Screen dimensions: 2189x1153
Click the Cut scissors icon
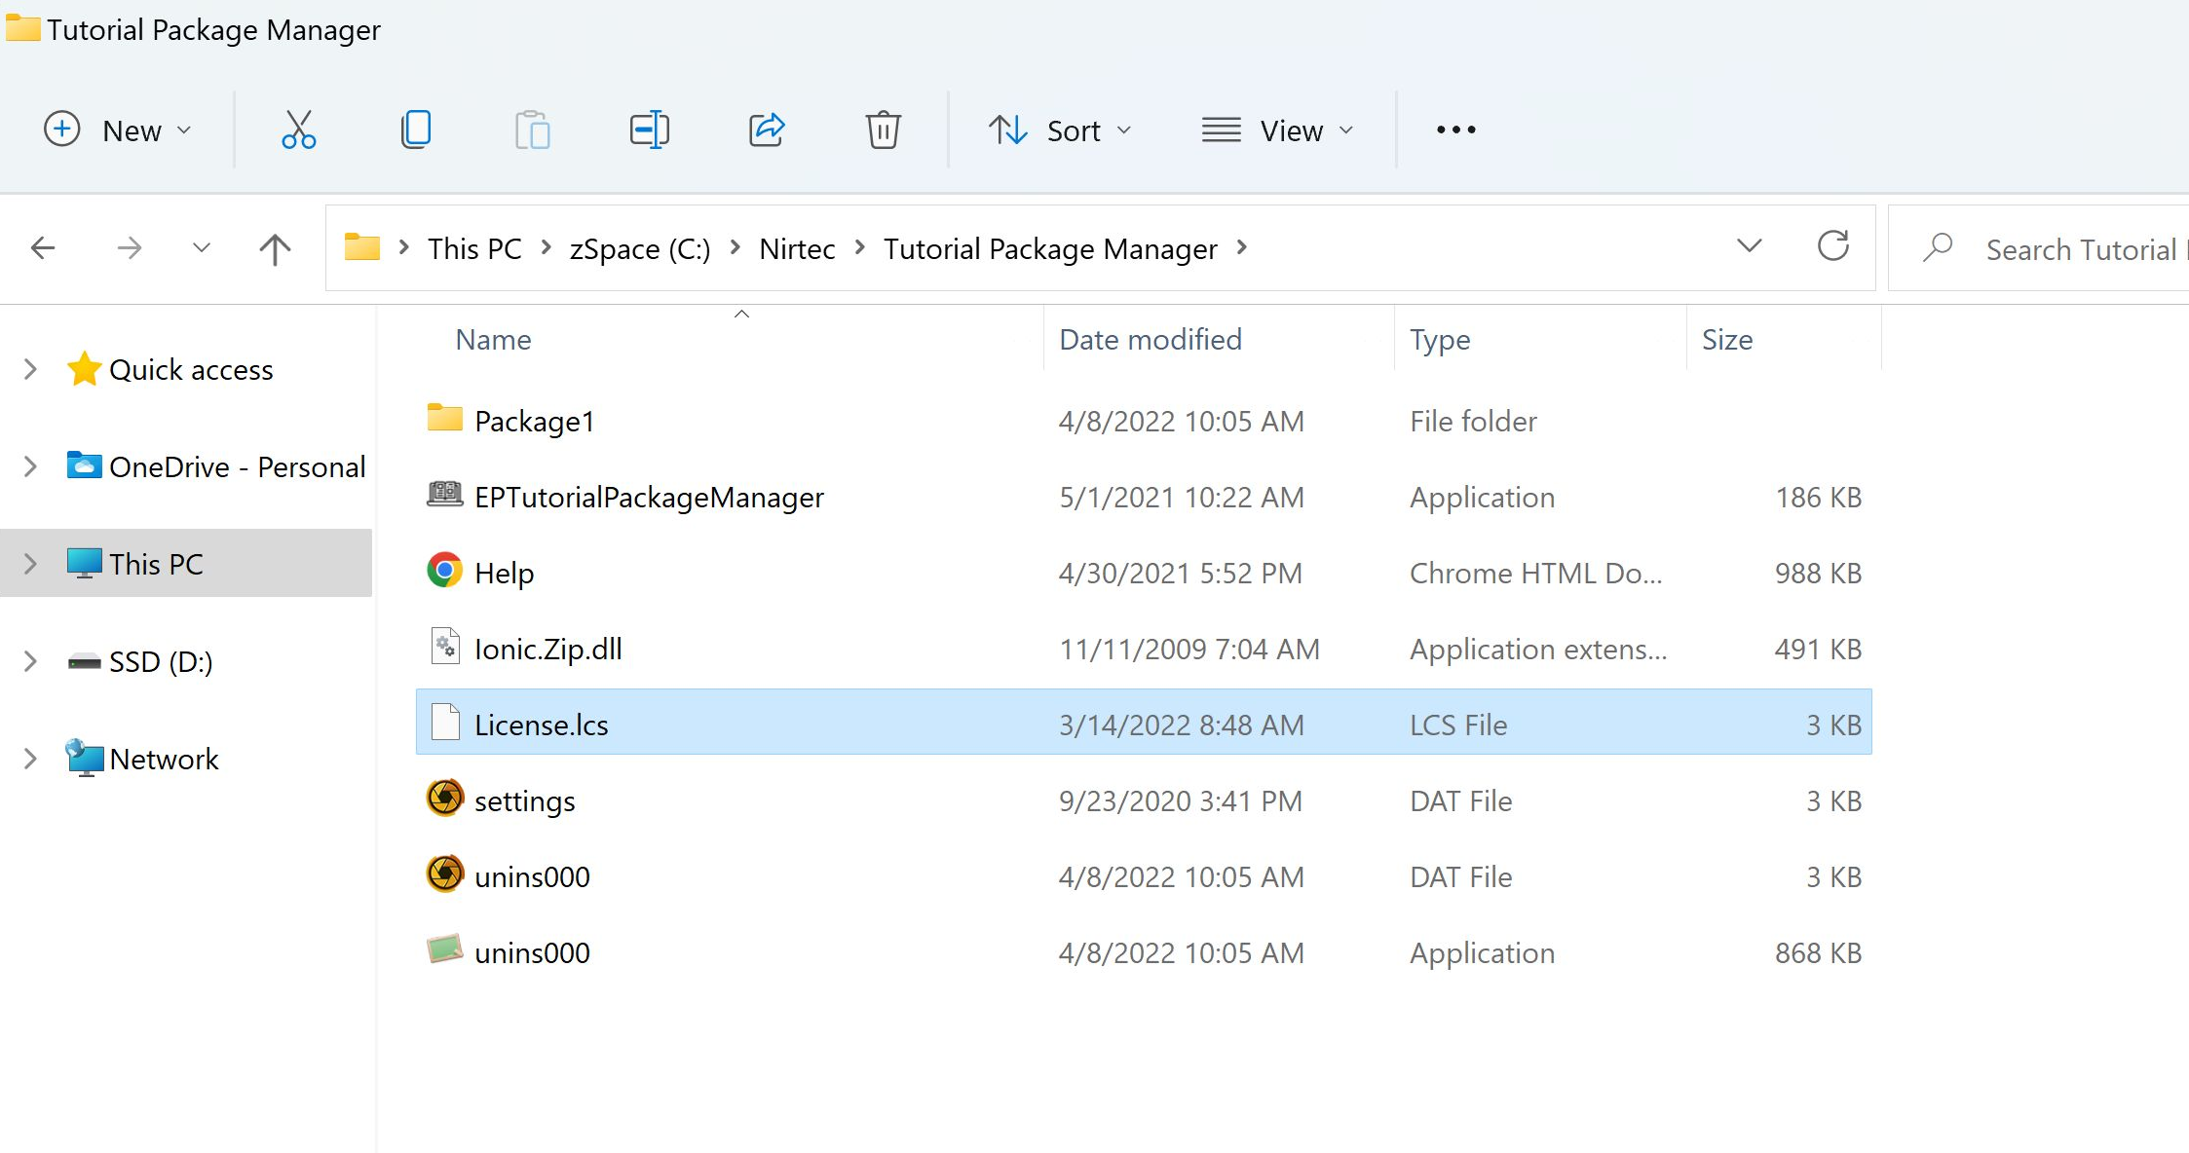[x=298, y=130]
